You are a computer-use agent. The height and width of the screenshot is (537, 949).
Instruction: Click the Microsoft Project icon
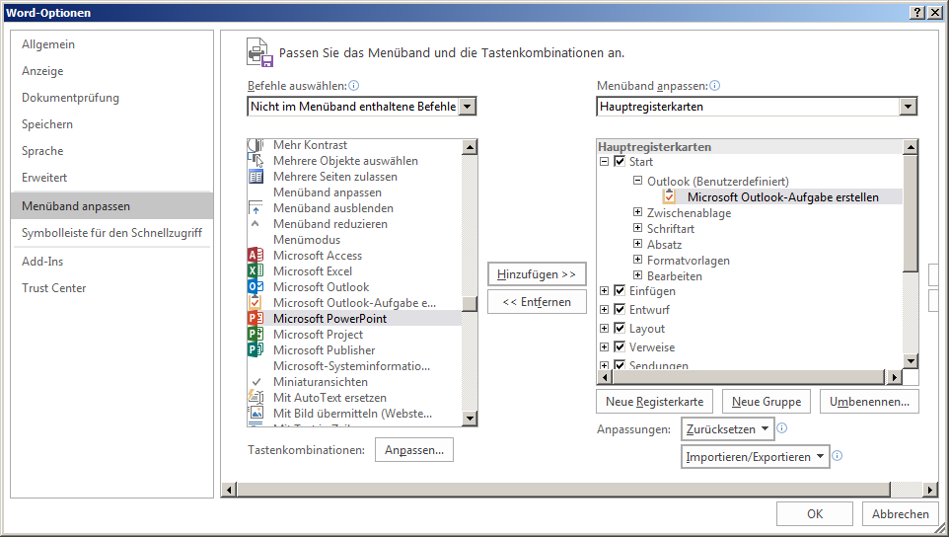click(x=256, y=335)
